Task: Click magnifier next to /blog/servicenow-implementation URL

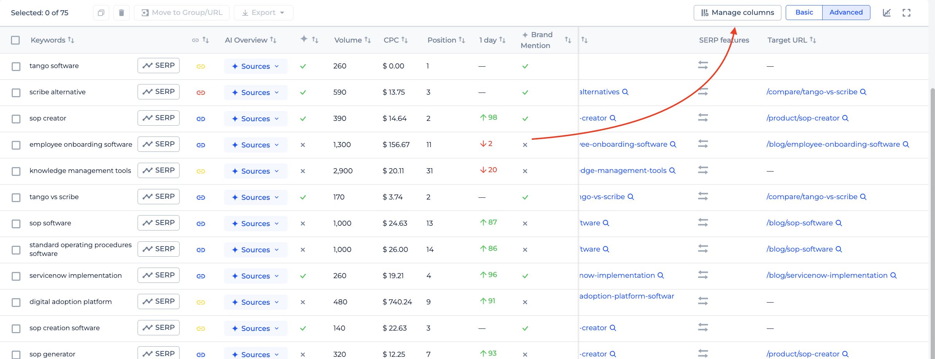Action: click(893, 275)
